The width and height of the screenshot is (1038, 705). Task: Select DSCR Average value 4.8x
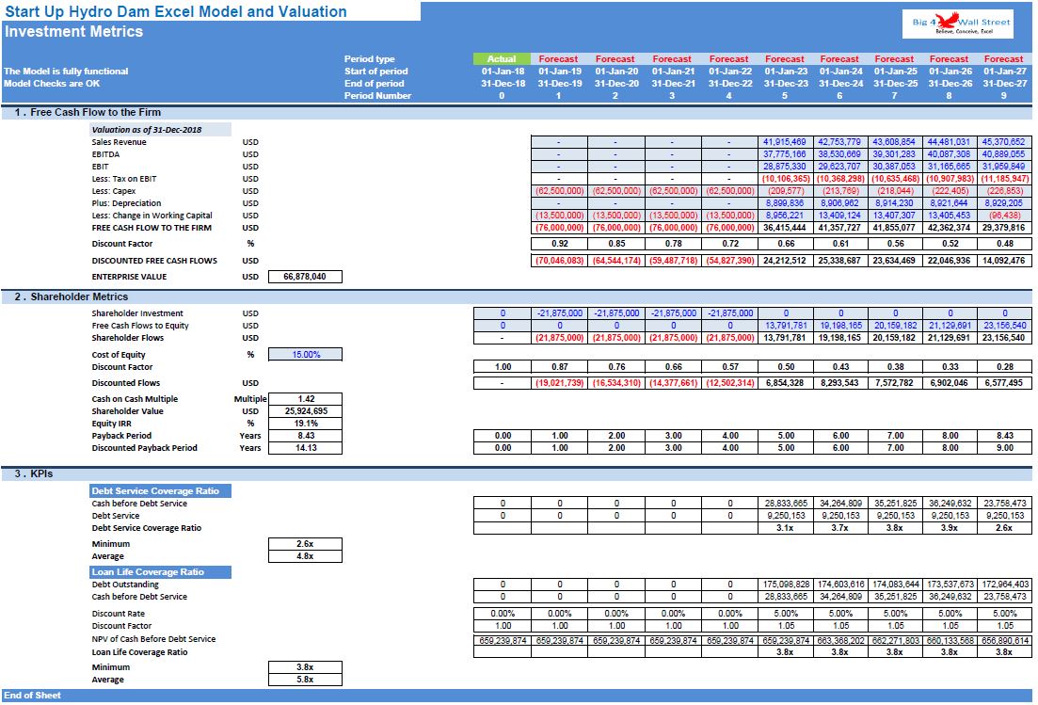305,556
